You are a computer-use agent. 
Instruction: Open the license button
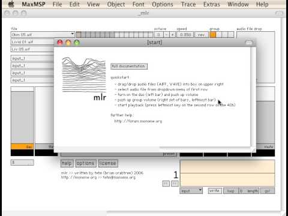[x=108, y=163]
